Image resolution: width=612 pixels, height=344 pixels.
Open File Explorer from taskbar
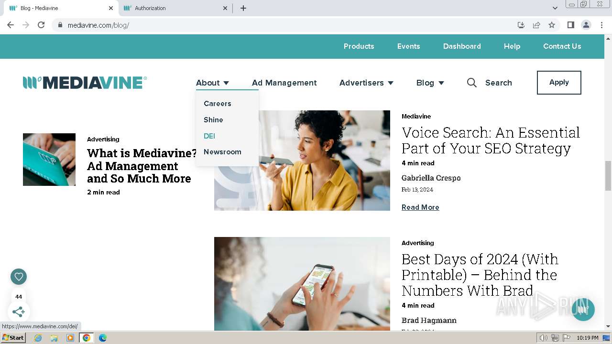[x=54, y=338]
